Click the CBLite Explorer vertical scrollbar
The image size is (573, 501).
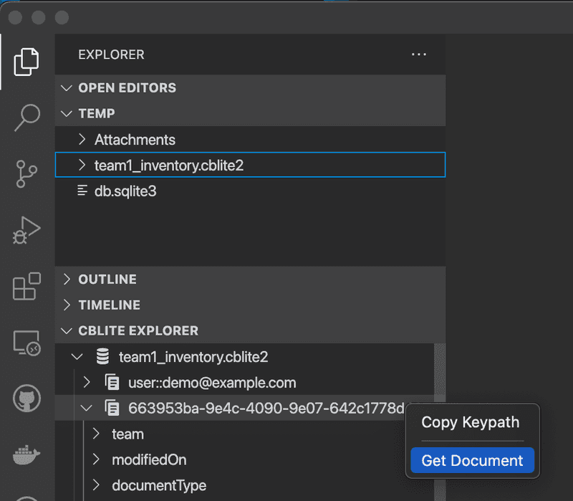440,422
